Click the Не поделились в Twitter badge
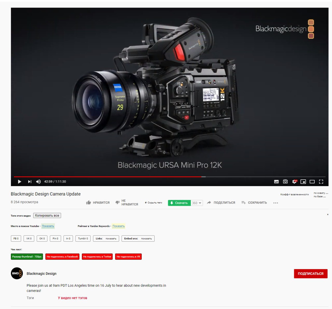332x309 pixels. 97,257
